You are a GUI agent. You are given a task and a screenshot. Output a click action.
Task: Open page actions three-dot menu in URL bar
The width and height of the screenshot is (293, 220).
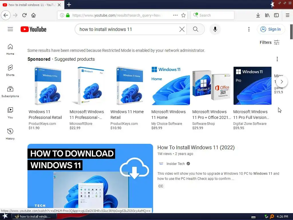pyautogui.click(x=175, y=15)
